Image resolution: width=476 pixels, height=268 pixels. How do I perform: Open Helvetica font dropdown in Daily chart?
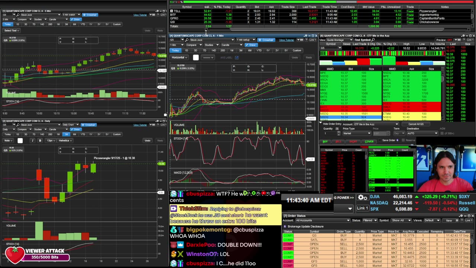tap(65, 140)
